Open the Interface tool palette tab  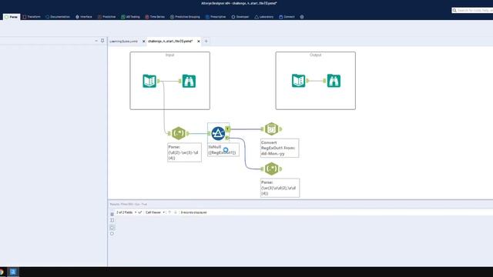[x=84, y=17]
